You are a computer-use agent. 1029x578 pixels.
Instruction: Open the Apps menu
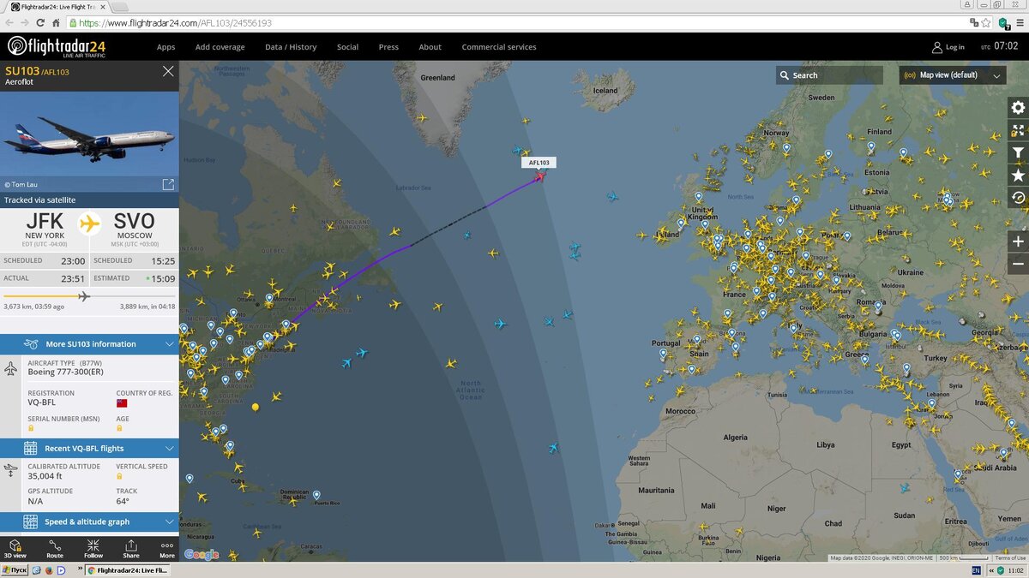pyautogui.click(x=165, y=47)
